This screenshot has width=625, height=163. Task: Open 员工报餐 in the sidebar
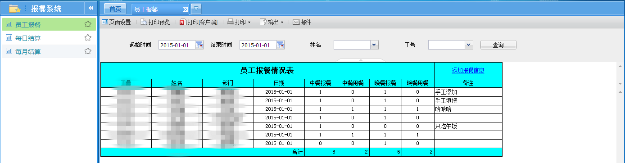click(x=48, y=24)
